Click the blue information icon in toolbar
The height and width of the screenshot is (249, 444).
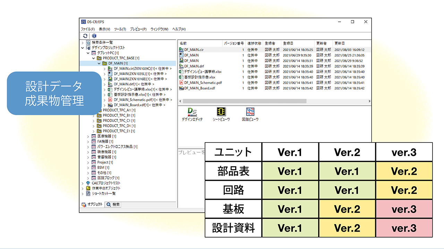[94, 36]
